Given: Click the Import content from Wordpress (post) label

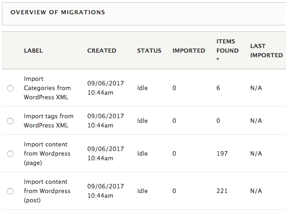Looking at the screenshot, I should [x=47, y=191].
